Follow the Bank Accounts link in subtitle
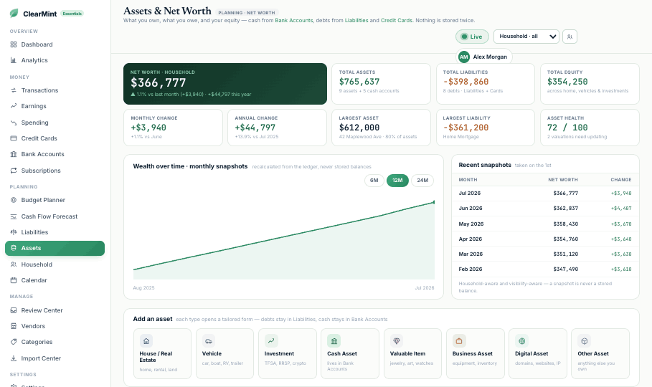Viewport: 652px width, 387px height. tap(294, 20)
